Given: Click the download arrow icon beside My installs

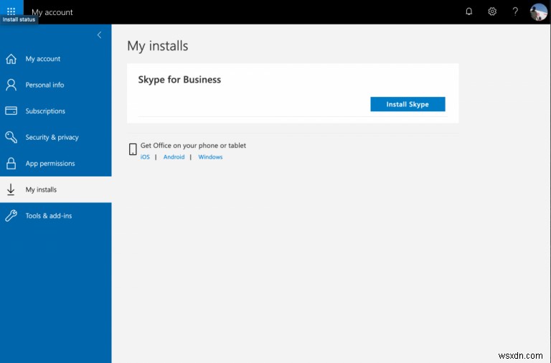Looking at the screenshot, I should [x=11, y=189].
